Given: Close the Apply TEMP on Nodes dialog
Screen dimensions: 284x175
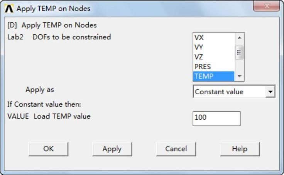Looking at the screenshot, I should [x=266, y=7].
